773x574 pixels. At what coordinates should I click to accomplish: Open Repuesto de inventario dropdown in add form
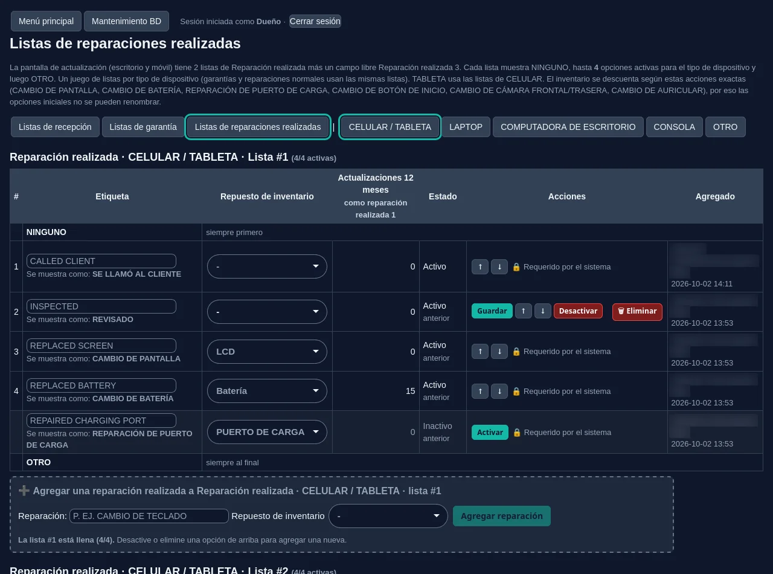click(388, 516)
